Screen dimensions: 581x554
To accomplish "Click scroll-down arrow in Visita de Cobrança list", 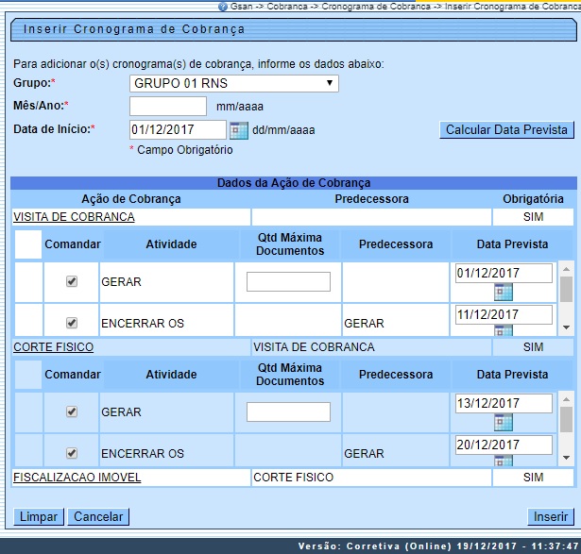I will [565, 326].
